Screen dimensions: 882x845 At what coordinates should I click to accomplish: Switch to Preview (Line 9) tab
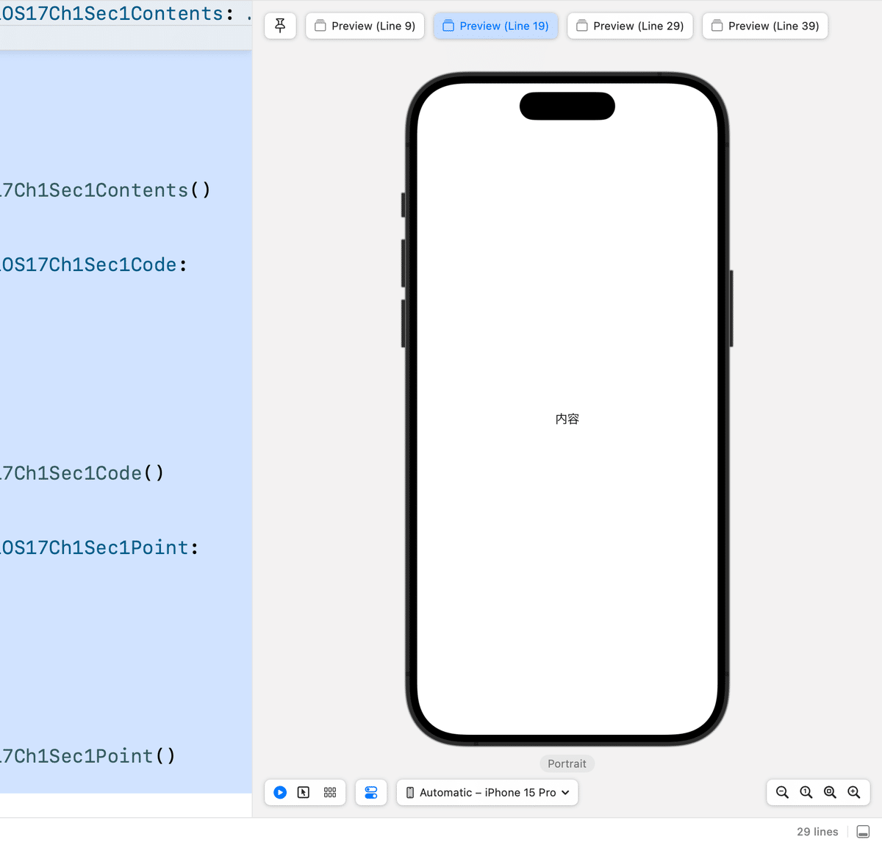point(365,26)
